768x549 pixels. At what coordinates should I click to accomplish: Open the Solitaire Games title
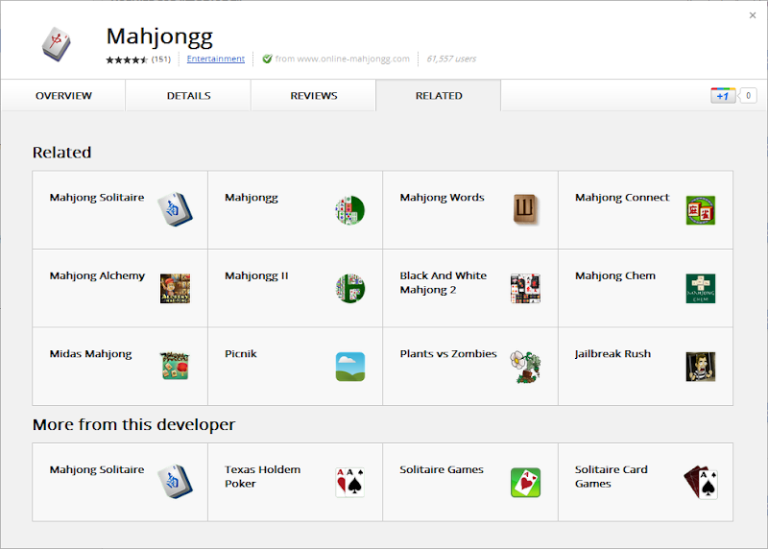pos(442,469)
